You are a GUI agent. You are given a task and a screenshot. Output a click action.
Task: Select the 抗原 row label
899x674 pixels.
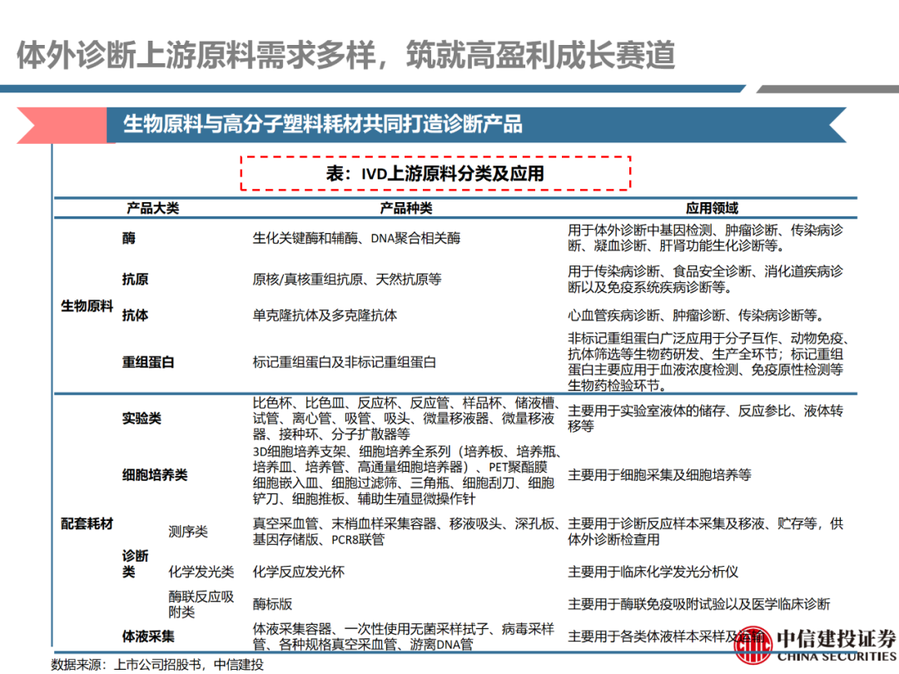click(x=136, y=280)
